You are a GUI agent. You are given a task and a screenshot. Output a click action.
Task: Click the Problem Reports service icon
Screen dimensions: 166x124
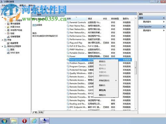click(68, 63)
